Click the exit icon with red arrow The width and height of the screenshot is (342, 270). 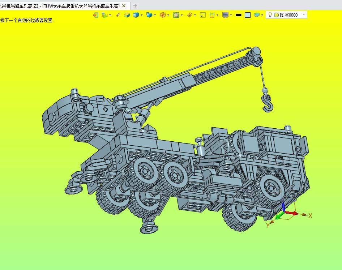coord(96,15)
